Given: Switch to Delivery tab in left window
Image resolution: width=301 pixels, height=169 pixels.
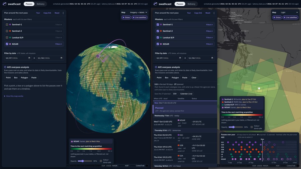Looking at the screenshot, I should pos(40,4).
